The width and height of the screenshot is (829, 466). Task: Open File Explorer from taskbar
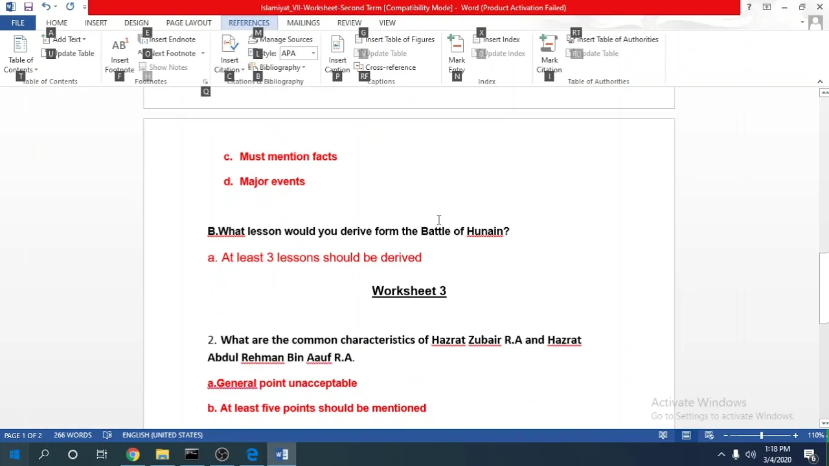(x=162, y=454)
